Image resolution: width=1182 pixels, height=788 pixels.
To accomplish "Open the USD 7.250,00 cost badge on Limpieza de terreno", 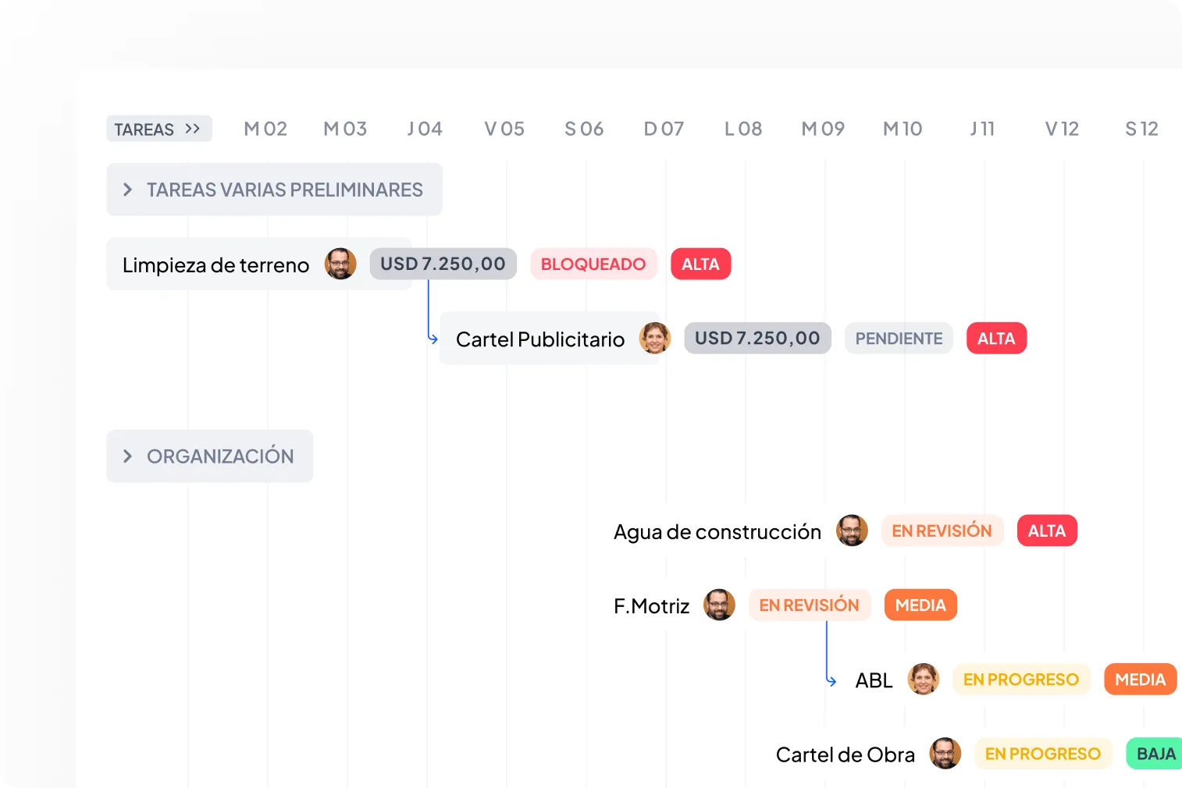I will 443,264.
